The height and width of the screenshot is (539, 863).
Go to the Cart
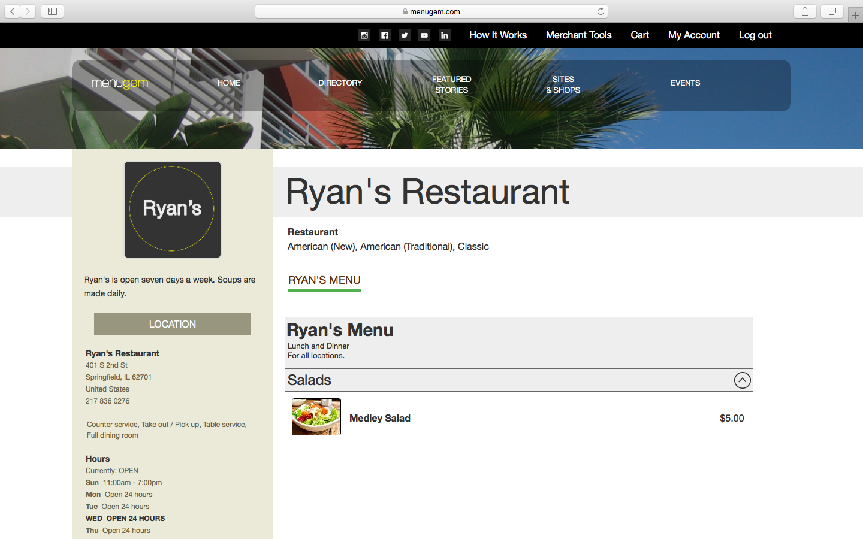point(640,35)
